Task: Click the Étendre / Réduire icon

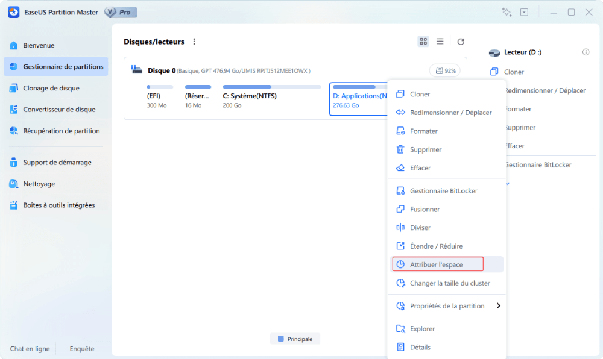Action: pyautogui.click(x=400, y=246)
